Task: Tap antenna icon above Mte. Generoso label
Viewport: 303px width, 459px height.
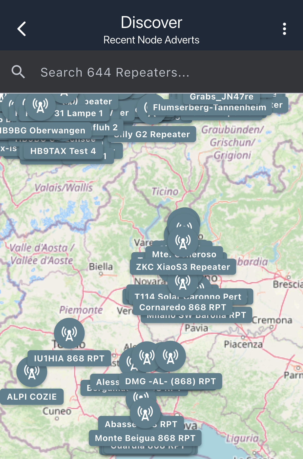Action: tap(183, 241)
